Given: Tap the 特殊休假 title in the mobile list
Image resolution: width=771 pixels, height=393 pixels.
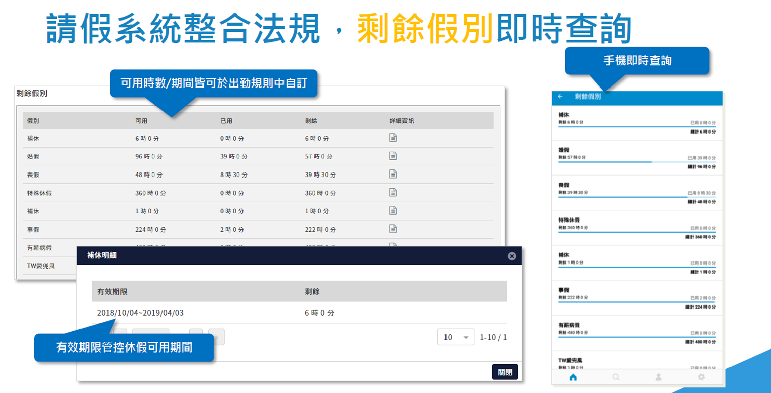Looking at the screenshot, I should (569, 220).
